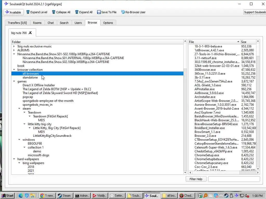Collapse the browser collection folder
Screen dimensions: 266x199
14,69
